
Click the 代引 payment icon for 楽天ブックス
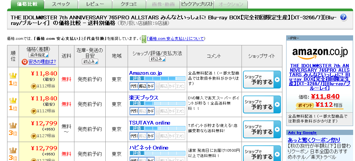[x=134, y=111]
